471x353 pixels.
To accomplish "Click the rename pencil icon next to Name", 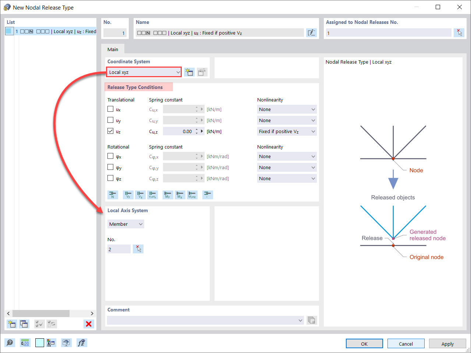I will click(x=311, y=32).
